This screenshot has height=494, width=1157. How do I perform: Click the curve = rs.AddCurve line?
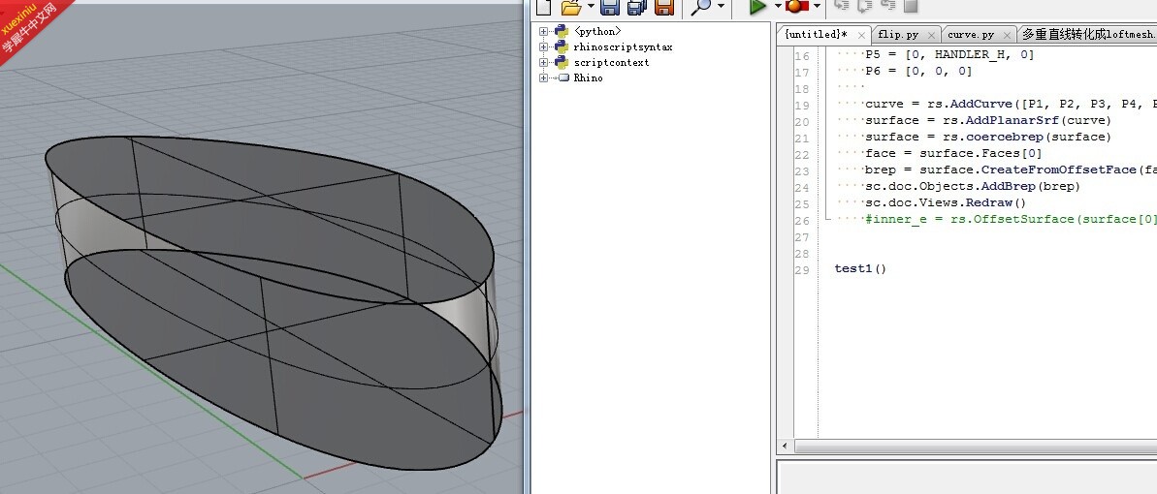click(1011, 104)
